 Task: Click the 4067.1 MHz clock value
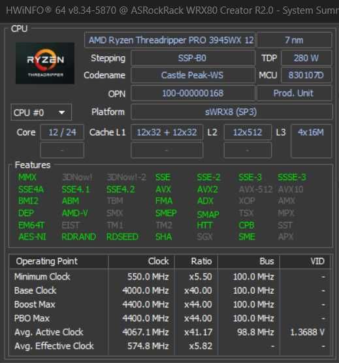pos(146,332)
